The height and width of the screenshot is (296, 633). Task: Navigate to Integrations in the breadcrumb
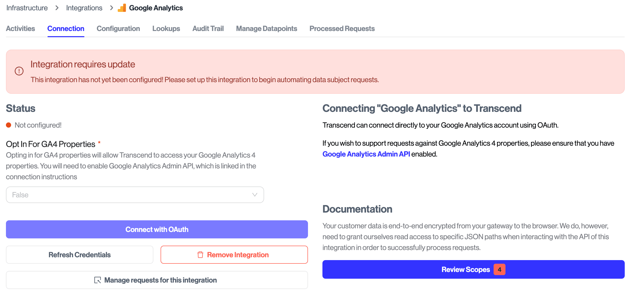(84, 8)
